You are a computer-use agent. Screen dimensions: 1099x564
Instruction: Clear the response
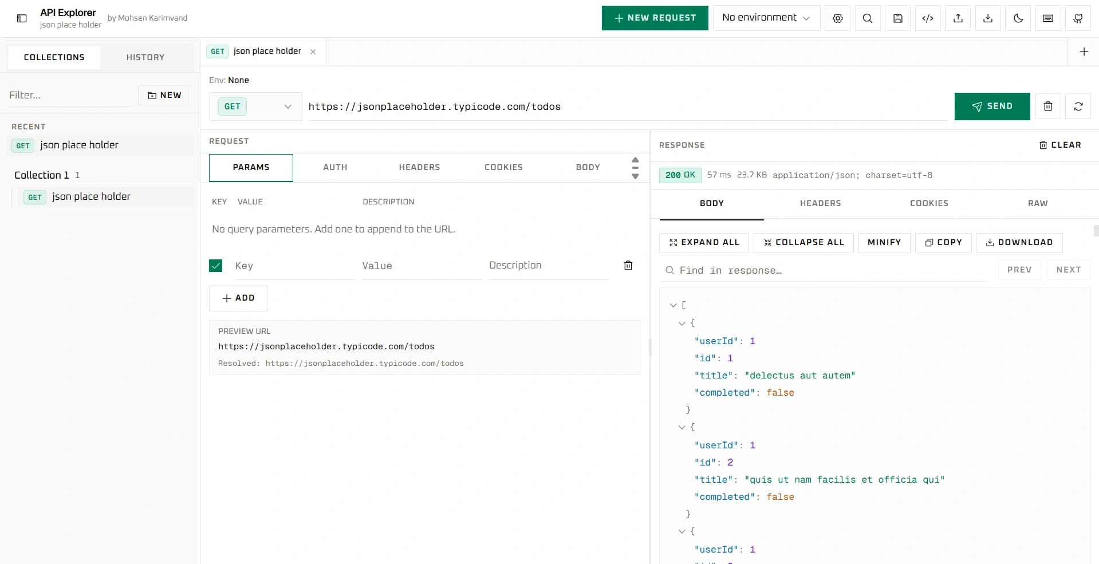1060,145
